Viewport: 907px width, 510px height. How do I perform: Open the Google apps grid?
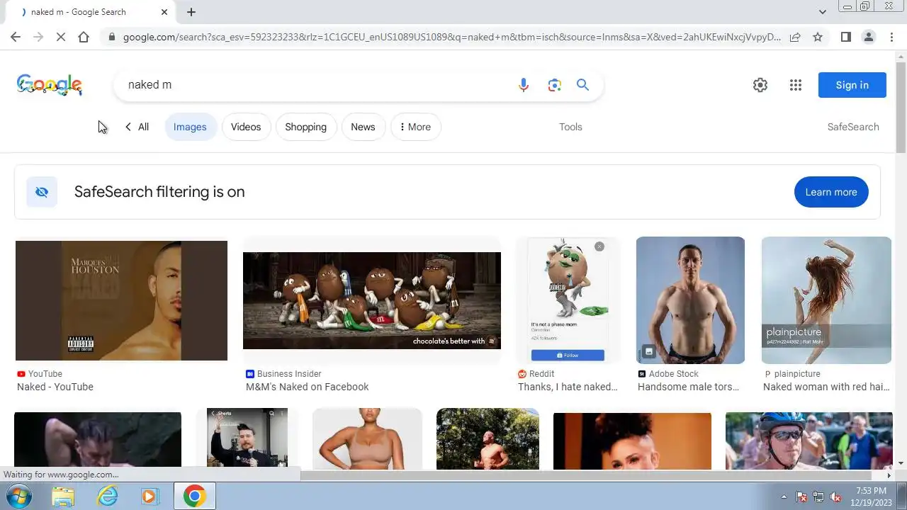pos(796,85)
